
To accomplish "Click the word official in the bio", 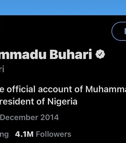I will pos(21,89).
